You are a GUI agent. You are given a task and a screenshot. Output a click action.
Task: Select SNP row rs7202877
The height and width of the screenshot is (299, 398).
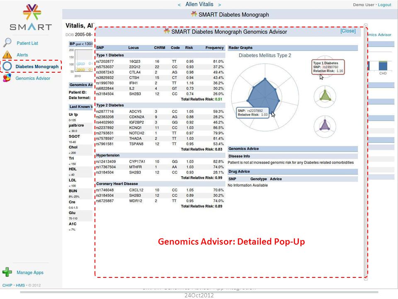click(x=160, y=61)
